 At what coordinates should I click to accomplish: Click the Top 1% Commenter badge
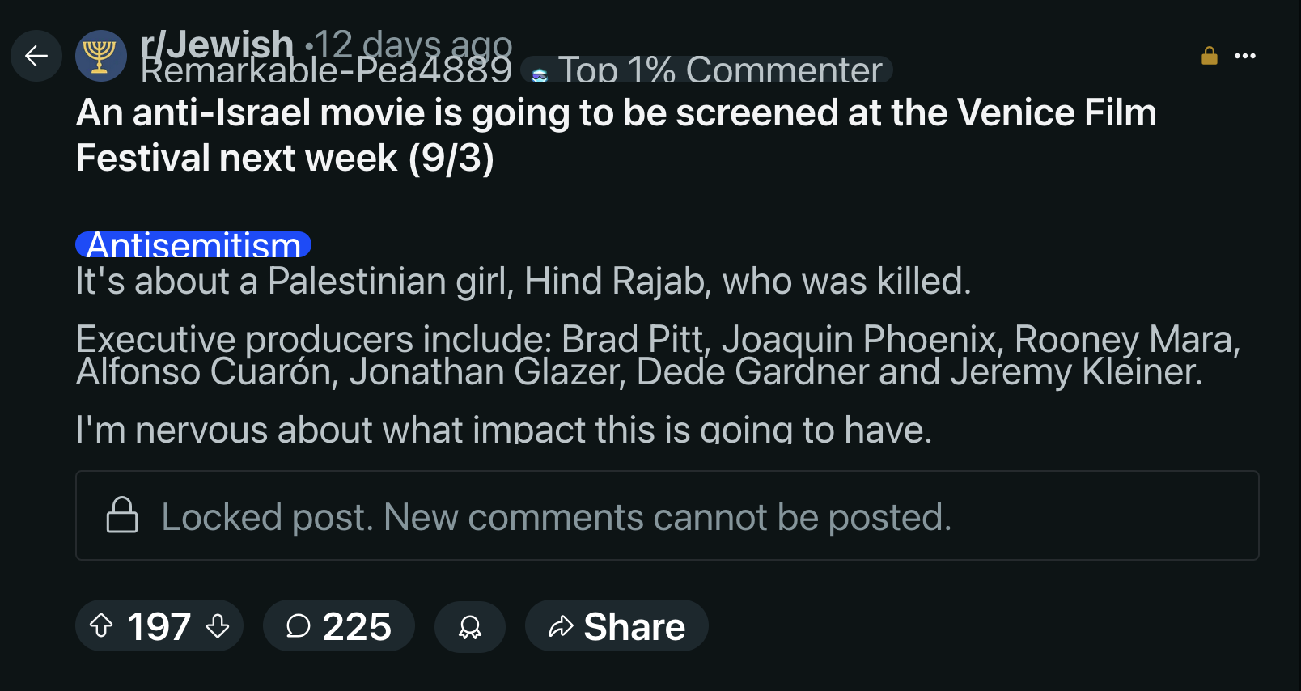718,71
